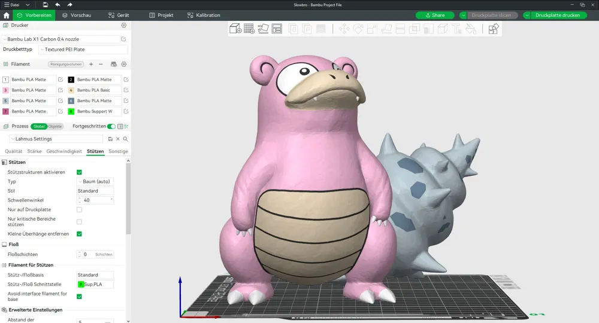Open the Stil Standard dropdown
The width and height of the screenshot is (599, 323).
click(x=95, y=191)
